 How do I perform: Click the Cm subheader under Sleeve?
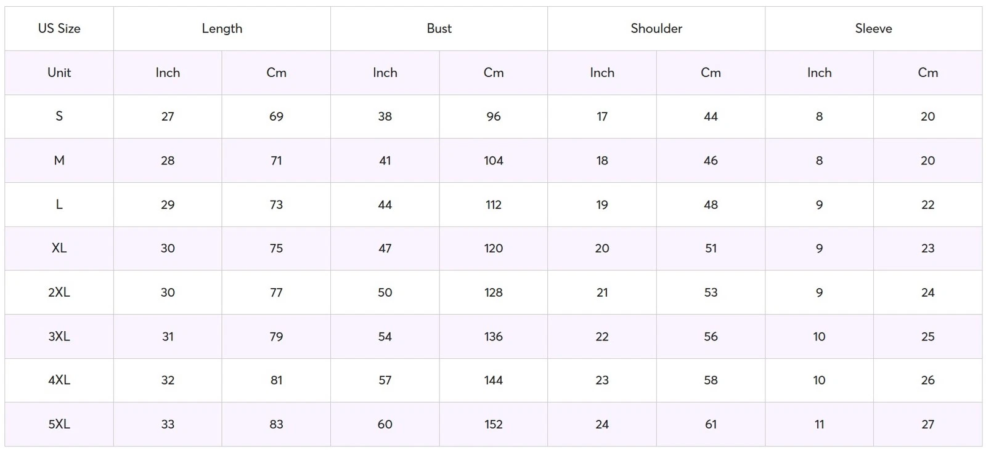927,73
